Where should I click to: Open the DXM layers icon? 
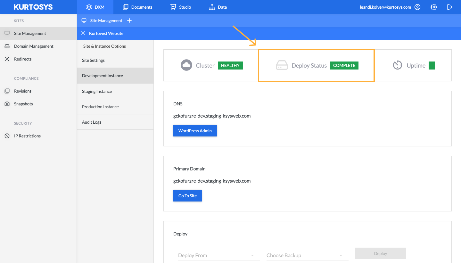(x=89, y=7)
